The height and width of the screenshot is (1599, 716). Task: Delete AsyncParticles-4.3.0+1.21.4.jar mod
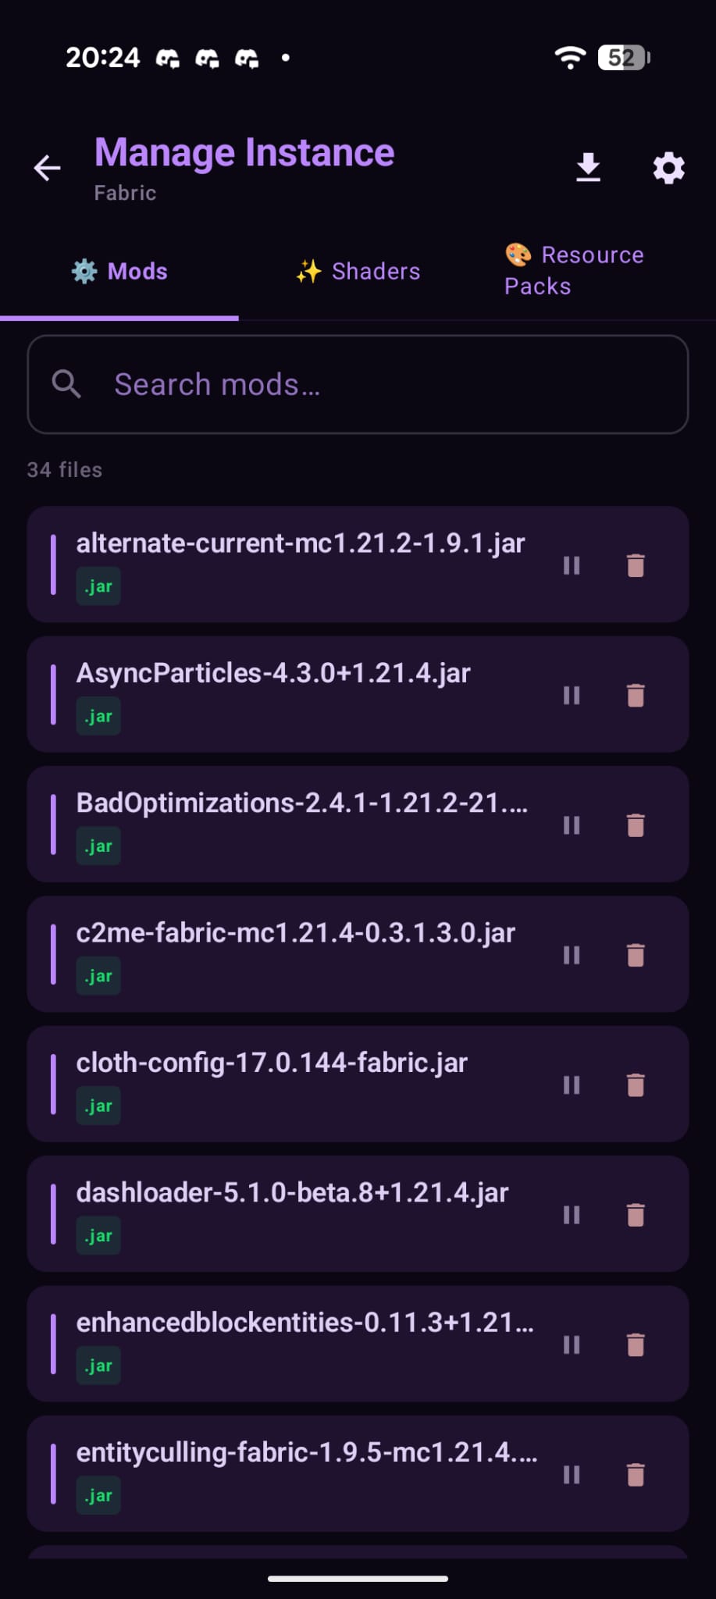[636, 695]
